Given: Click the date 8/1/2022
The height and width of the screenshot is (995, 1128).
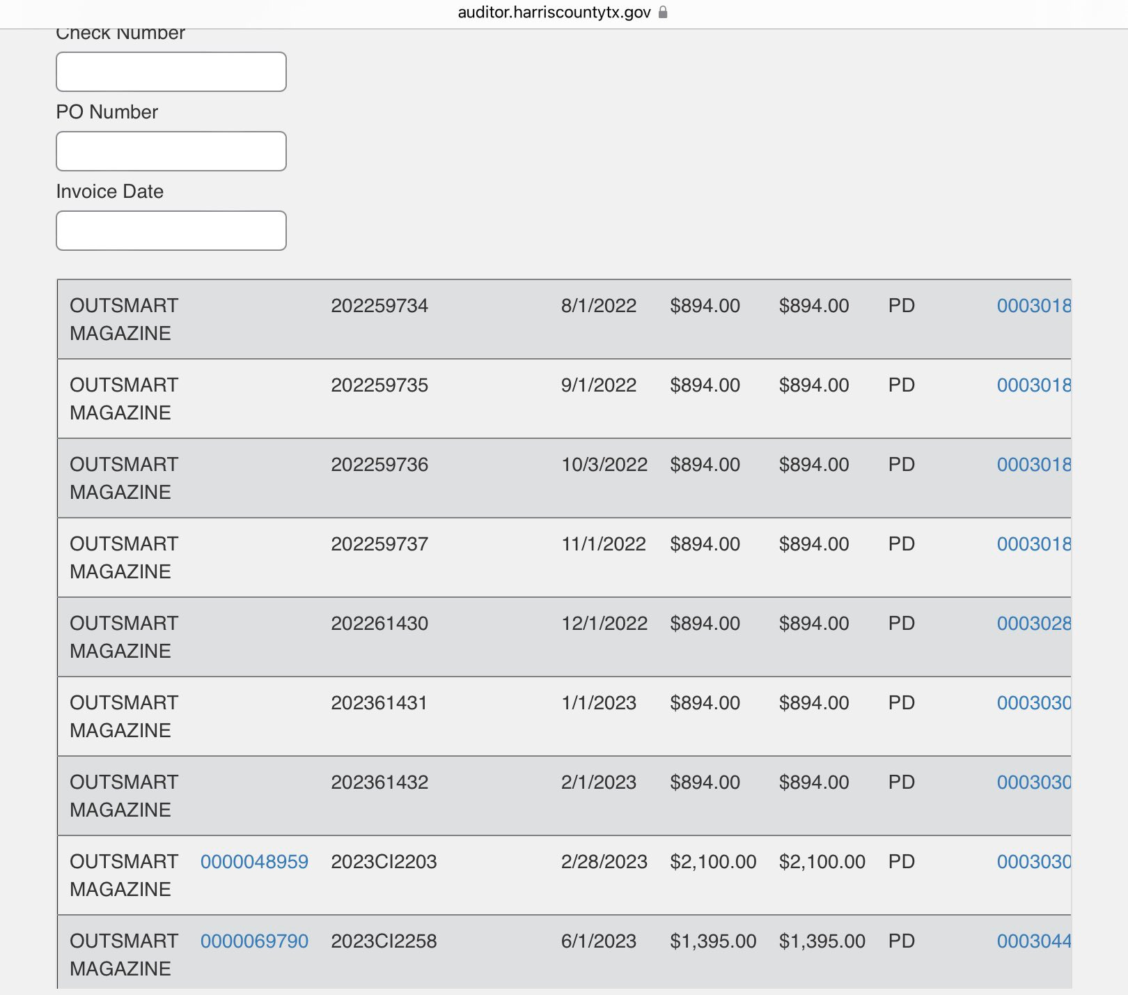Looking at the screenshot, I should tap(599, 306).
